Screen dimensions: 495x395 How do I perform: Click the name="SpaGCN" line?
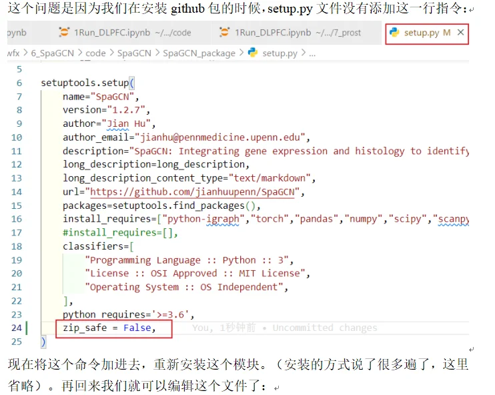pos(101,97)
